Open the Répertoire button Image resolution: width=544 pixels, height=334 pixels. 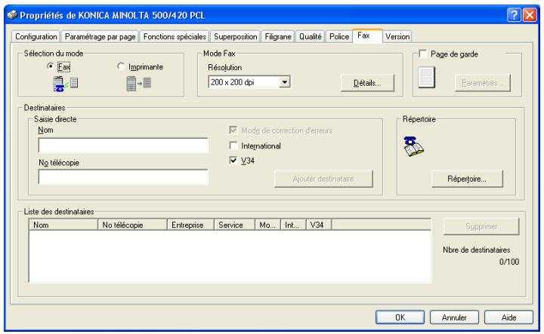tap(467, 179)
